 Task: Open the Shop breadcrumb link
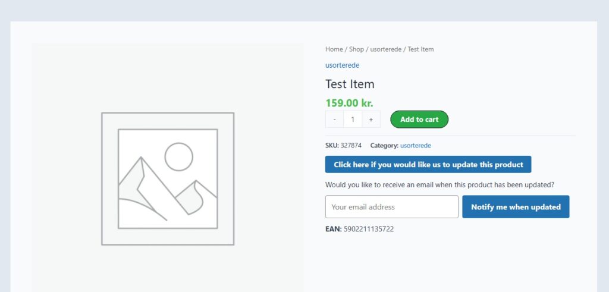(x=356, y=49)
